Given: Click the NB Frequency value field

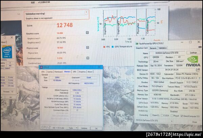Looking at the screenshot, I should (x=89, y=83).
